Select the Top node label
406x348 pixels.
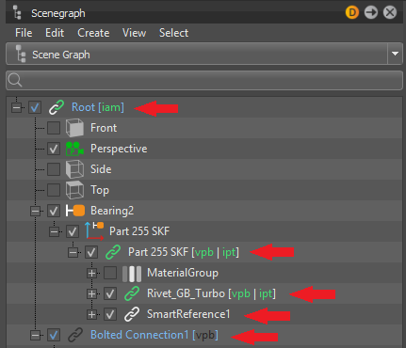[x=100, y=190]
